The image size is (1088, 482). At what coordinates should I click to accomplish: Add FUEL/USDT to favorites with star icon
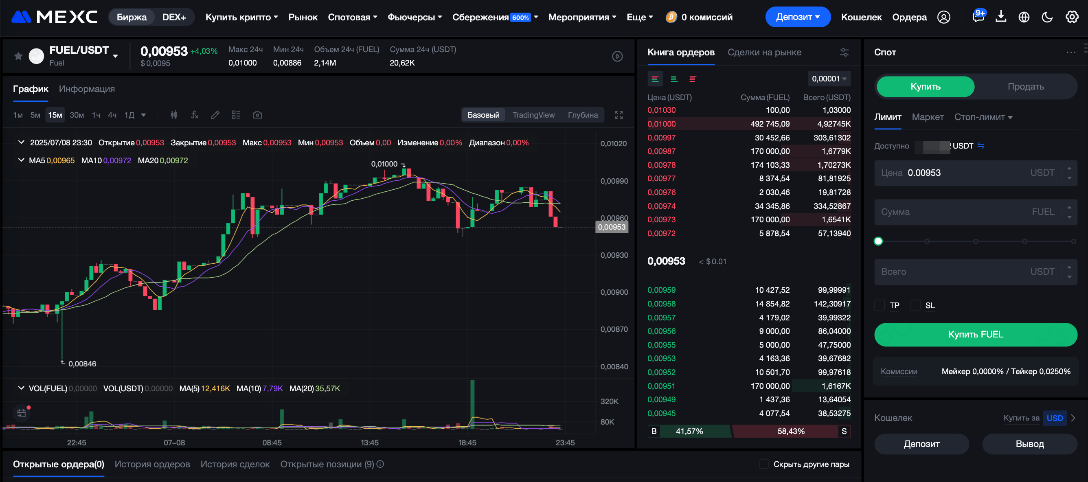point(18,56)
